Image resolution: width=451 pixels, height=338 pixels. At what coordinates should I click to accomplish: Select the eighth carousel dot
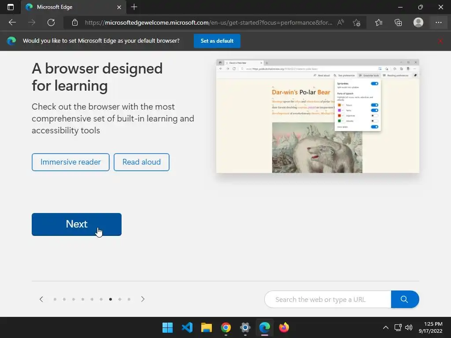[120, 299]
